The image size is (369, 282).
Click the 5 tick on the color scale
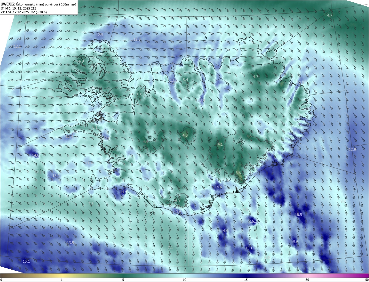coord(123,280)
